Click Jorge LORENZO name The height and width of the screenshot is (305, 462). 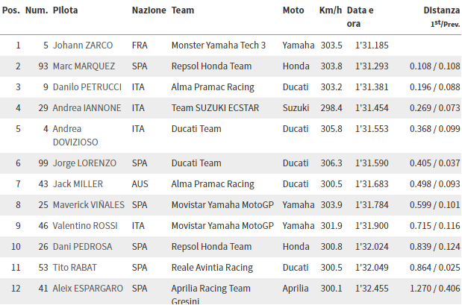tap(84, 163)
